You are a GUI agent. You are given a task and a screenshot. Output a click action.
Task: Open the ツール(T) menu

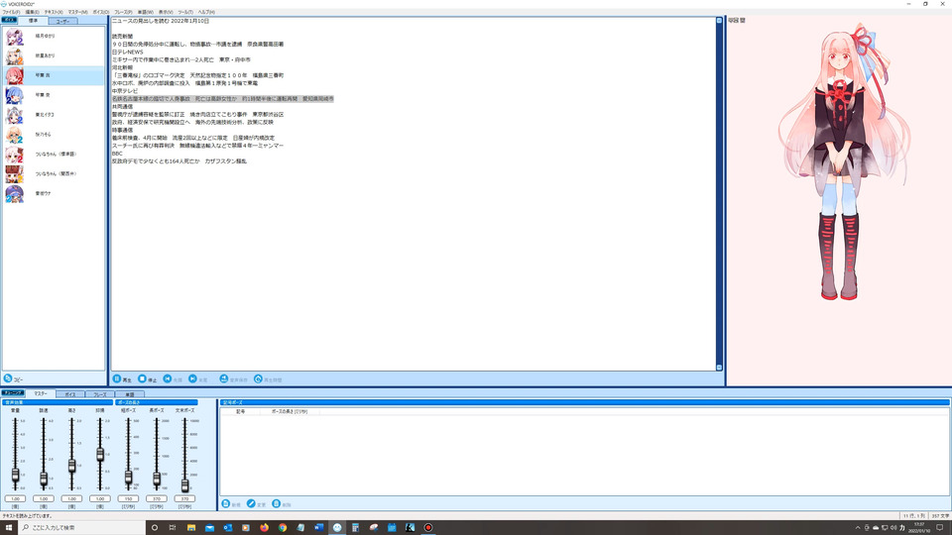click(185, 12)
